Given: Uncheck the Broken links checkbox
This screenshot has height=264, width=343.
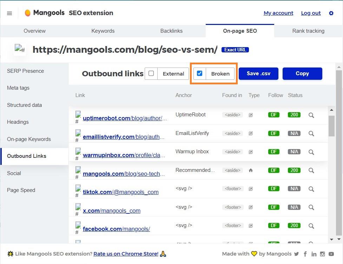Looking at the screenshot, I should tap(199, 73).
